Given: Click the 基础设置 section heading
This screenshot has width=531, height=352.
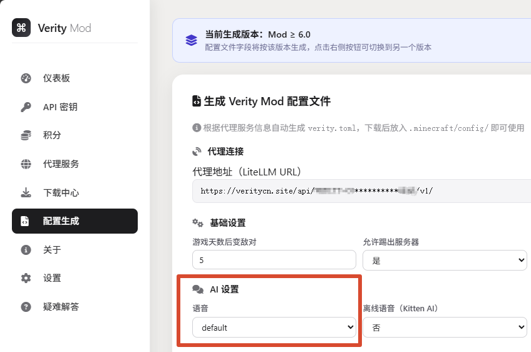Looking at the screenshot, I should [227, 223].
